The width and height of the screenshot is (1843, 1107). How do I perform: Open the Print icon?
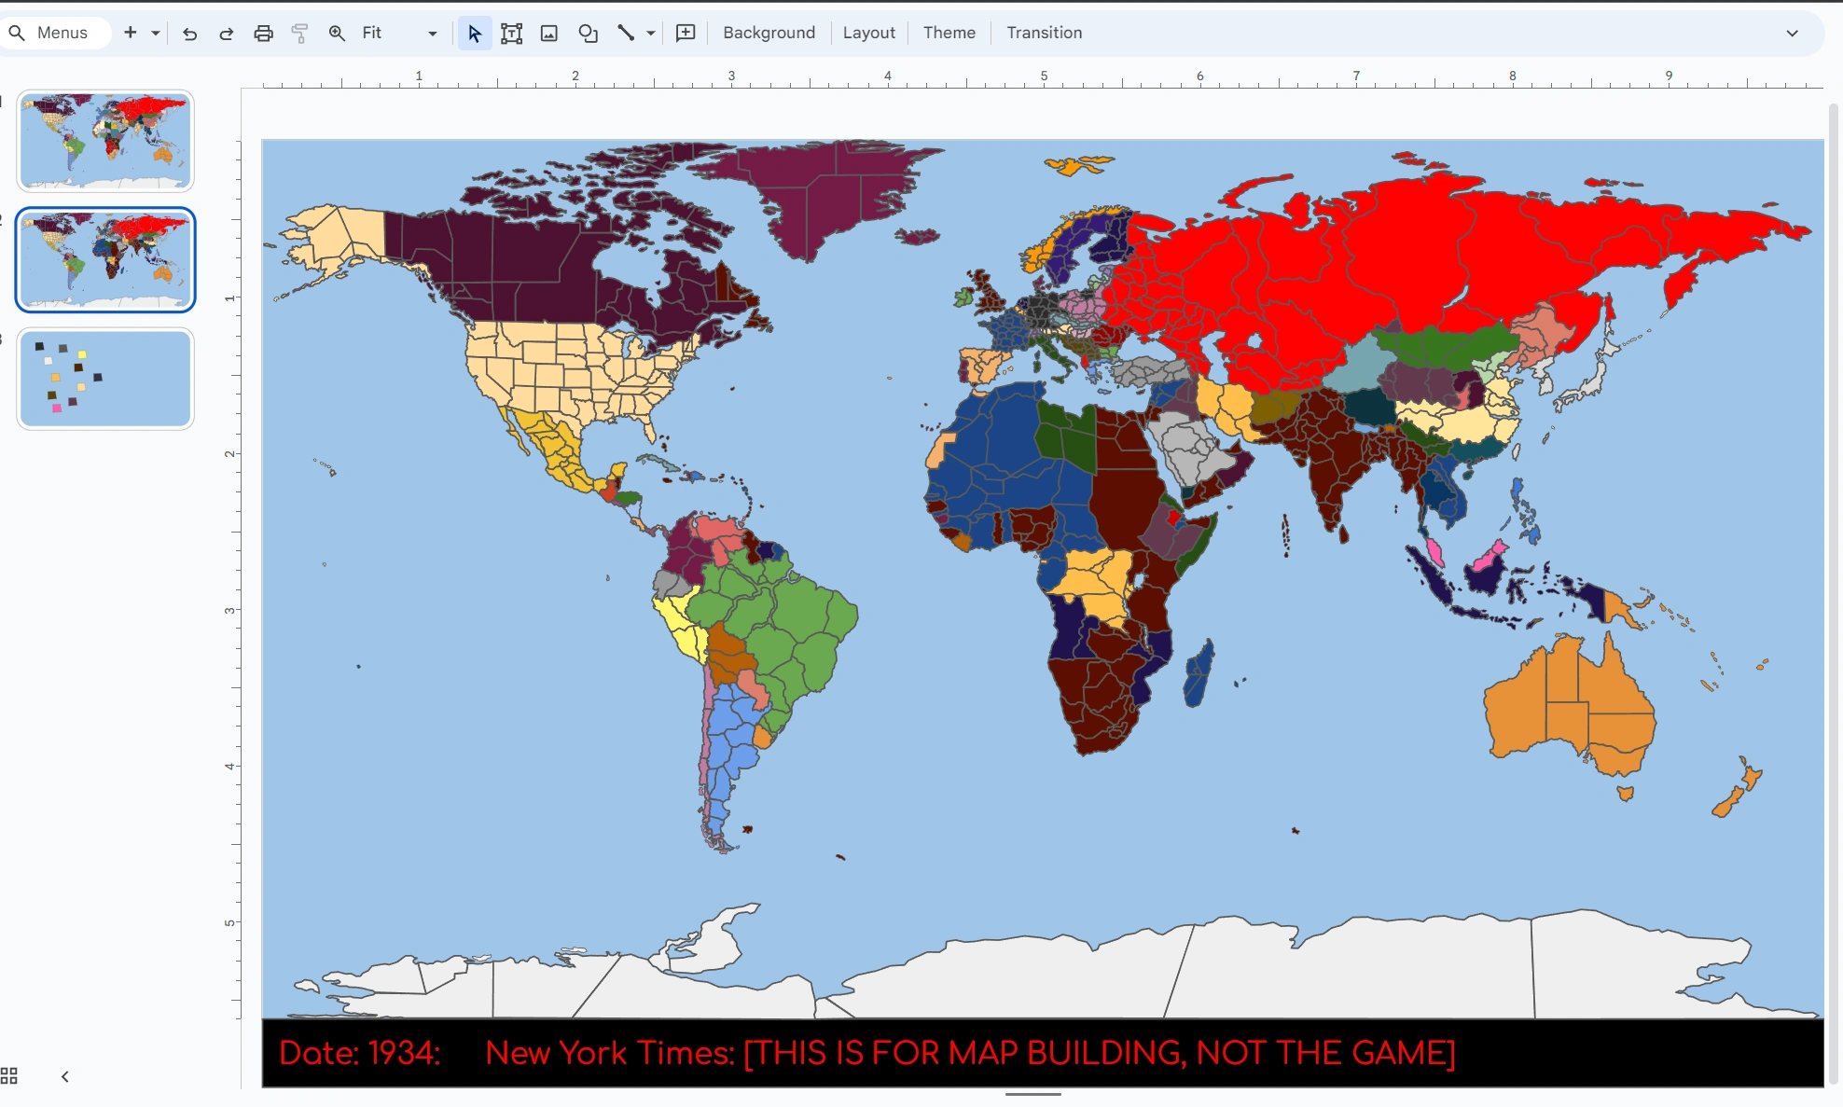(263, 33)
